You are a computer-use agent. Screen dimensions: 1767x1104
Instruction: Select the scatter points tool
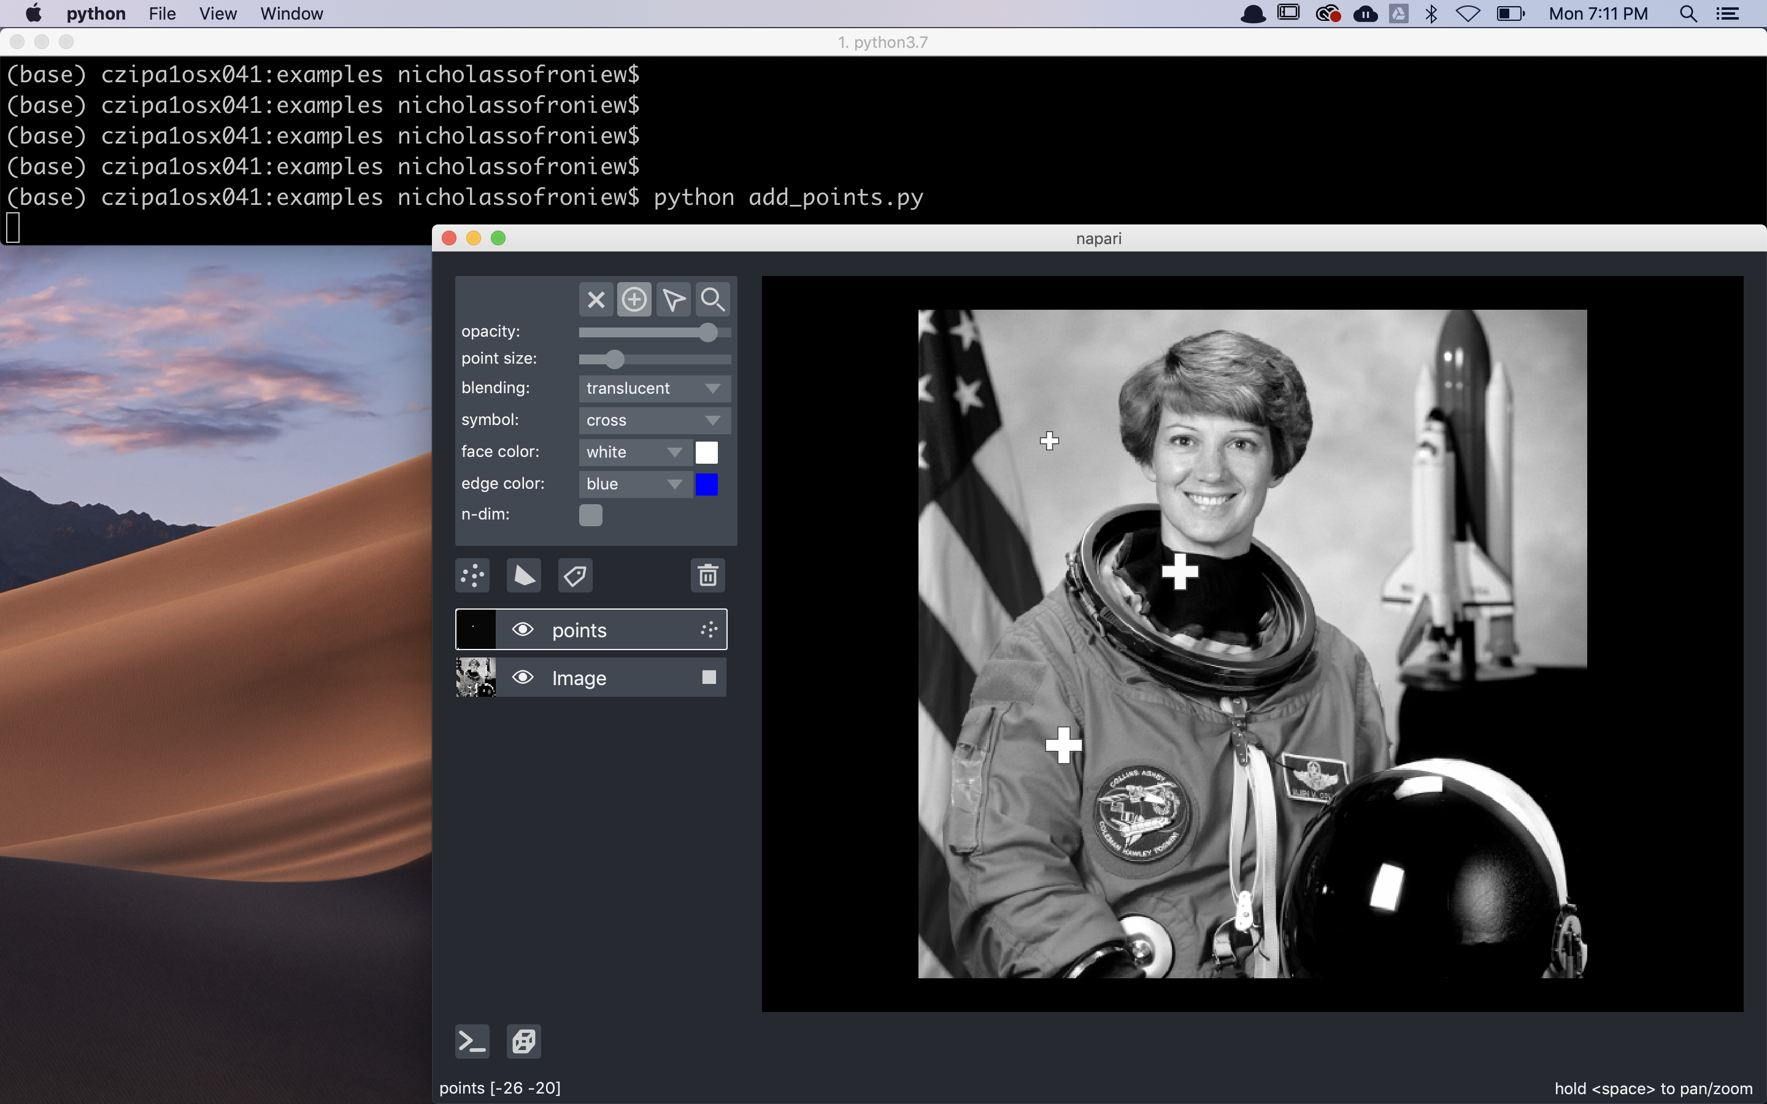pyautogui.click(x=472, y=575)
